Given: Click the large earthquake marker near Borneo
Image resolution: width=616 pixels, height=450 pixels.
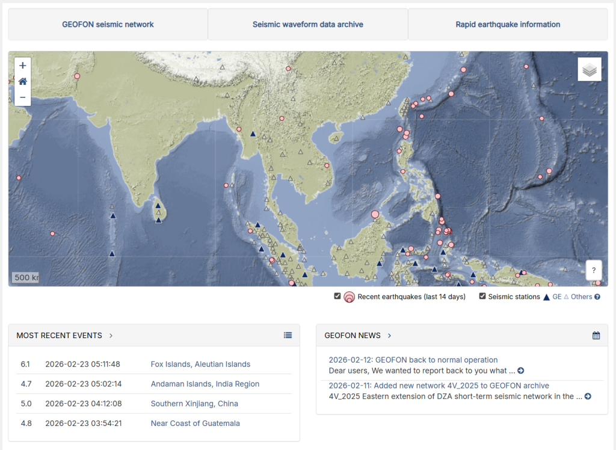Looking at the screenshot, I should click(x=375, y=214).
